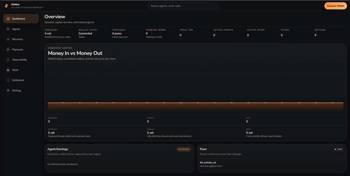Click the Dashboard sidebar icon
Screen dimensions: 350x176
8,19
